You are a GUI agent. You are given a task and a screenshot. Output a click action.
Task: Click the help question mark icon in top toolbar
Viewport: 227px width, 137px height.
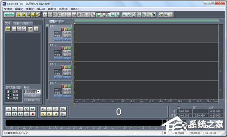171,15
